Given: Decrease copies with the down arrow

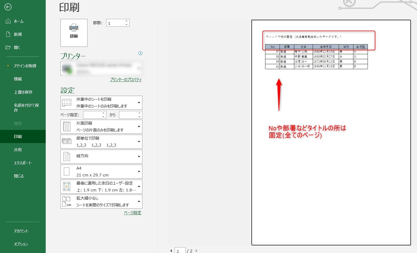Looking at the screenshot, I should tap(126, 25).
